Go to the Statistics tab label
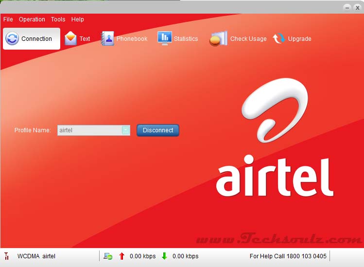 pyautogui.click(x=186, y=38)
